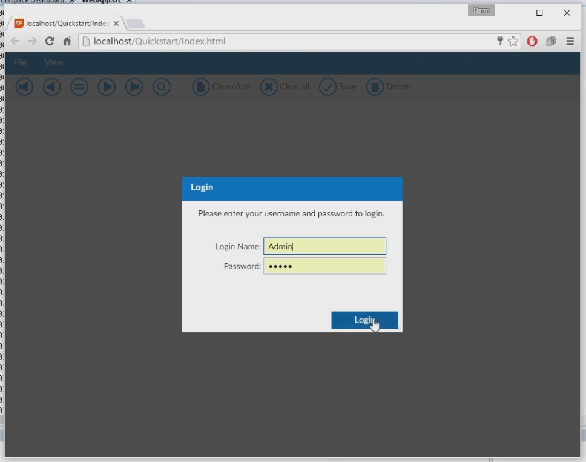The width and height of the screenshot is (586, 462).
Task: Click the circled equals-sign toolbar icon
Action: click(79, 87)
